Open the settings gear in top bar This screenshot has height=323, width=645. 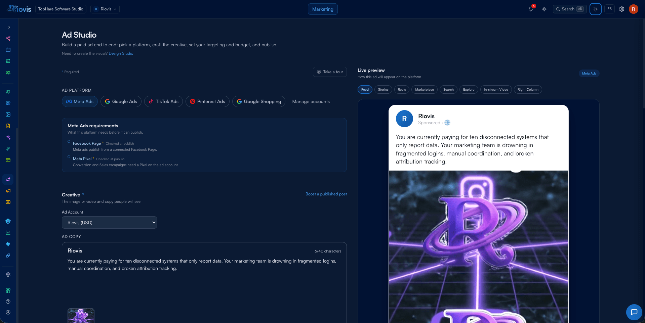click(622, 9)
